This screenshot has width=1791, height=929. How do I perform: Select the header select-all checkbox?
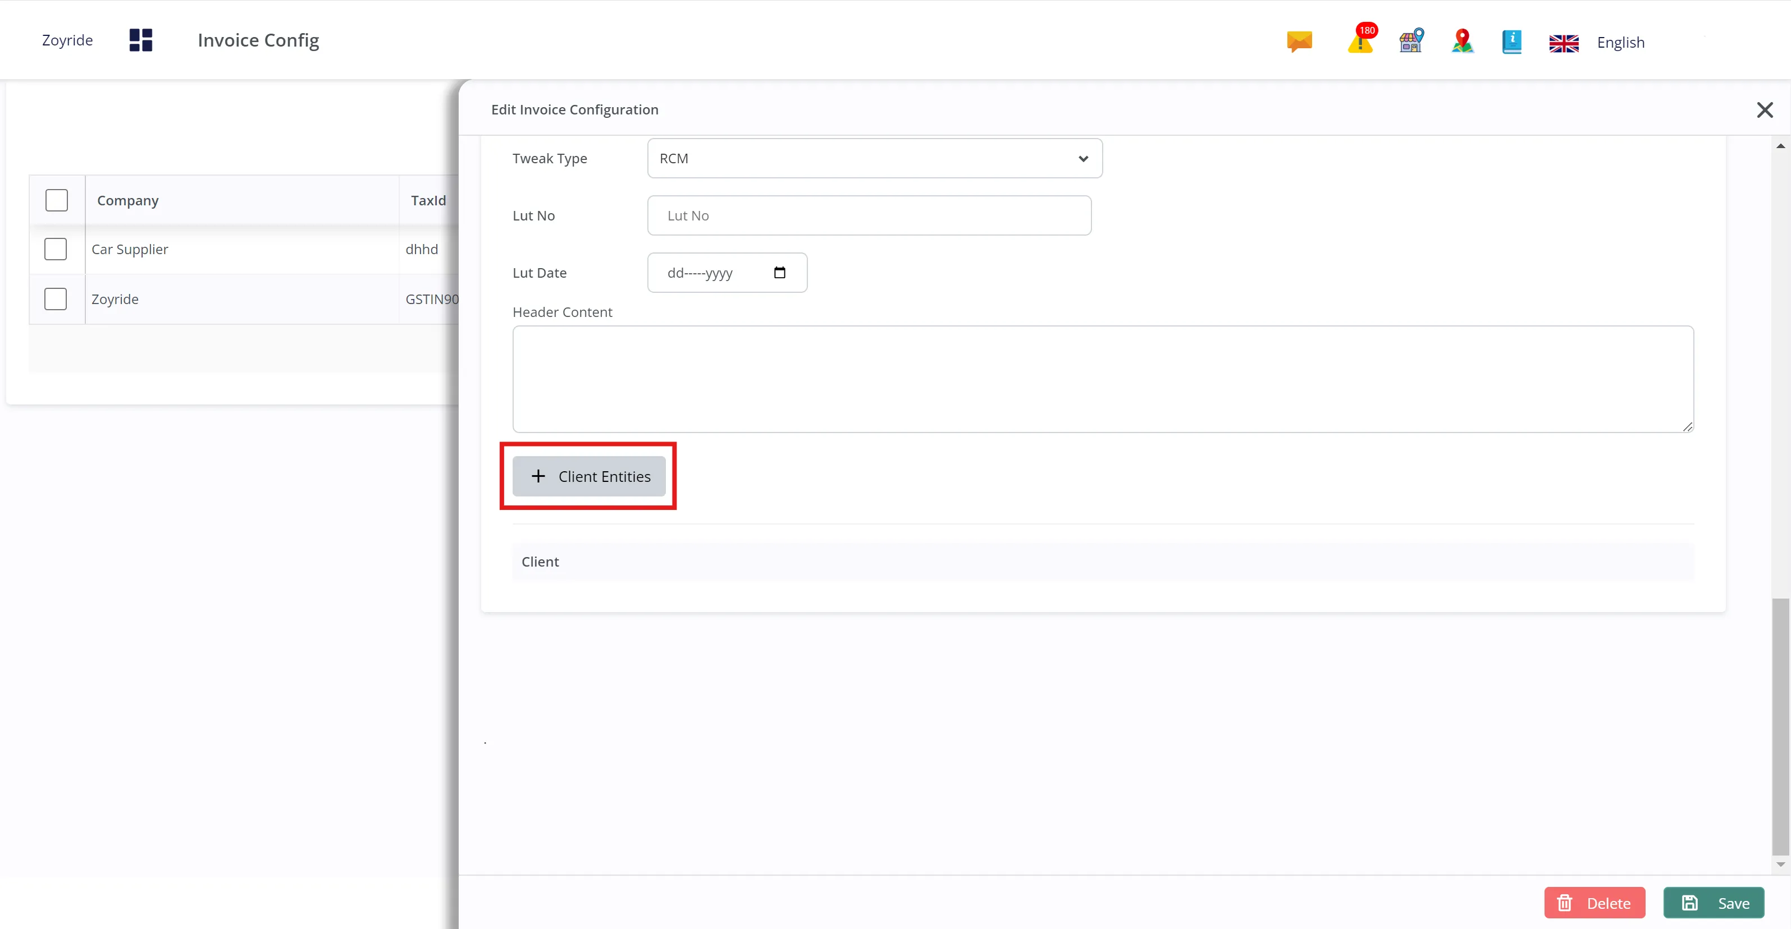(56, 200)
